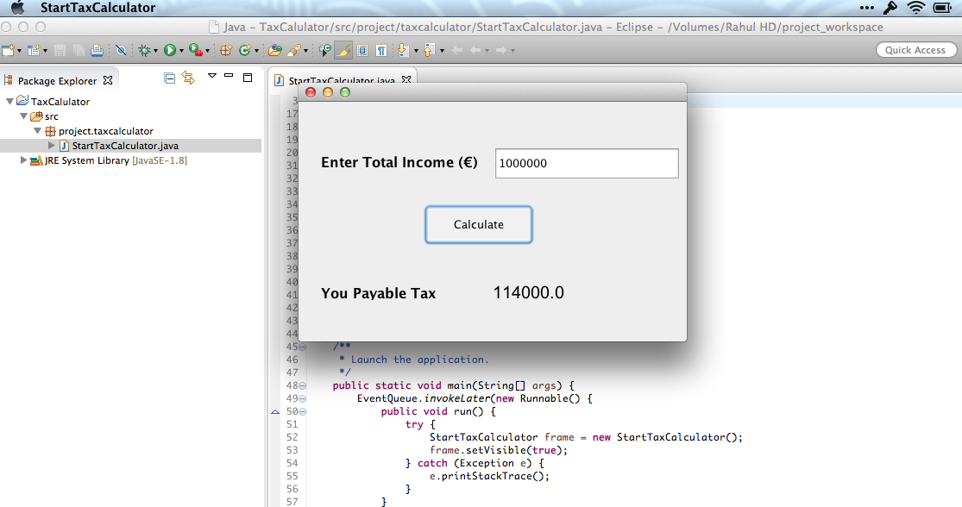This screenshot has width=962, height=507.
Task: Expand the JRE System Library node
Action: click(x=23, y=160)
